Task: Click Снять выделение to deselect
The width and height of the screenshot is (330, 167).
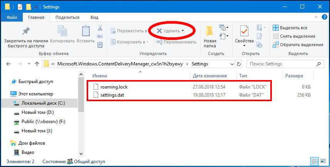Action: (x=294, y=37)
